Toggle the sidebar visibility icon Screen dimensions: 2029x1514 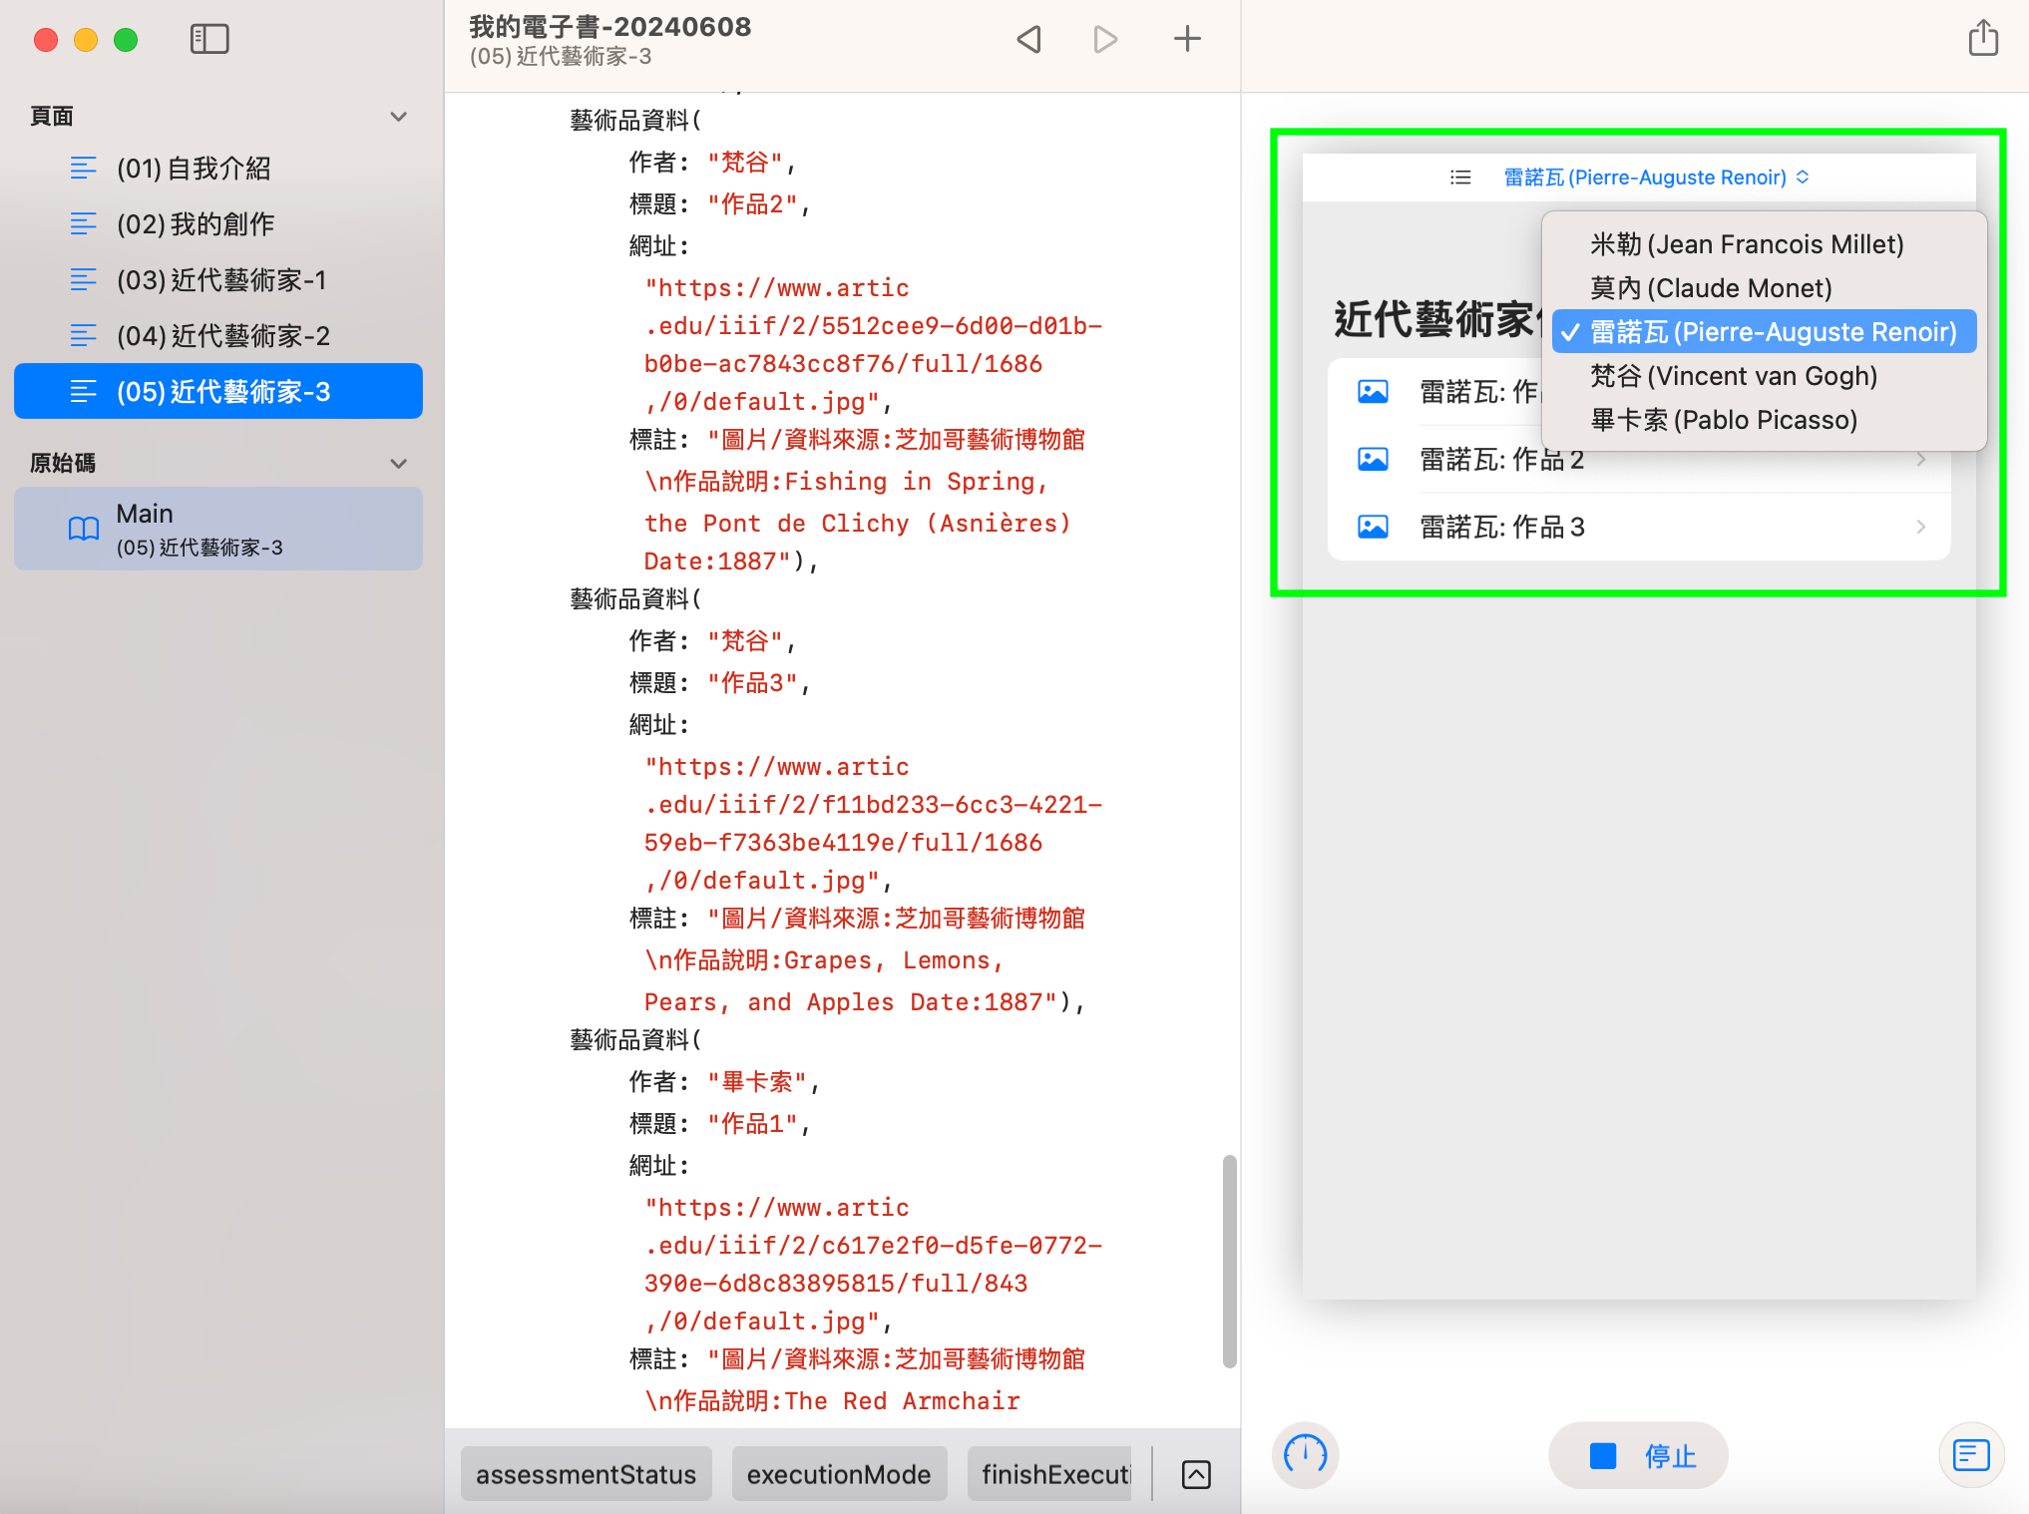[x=209, y=39]
